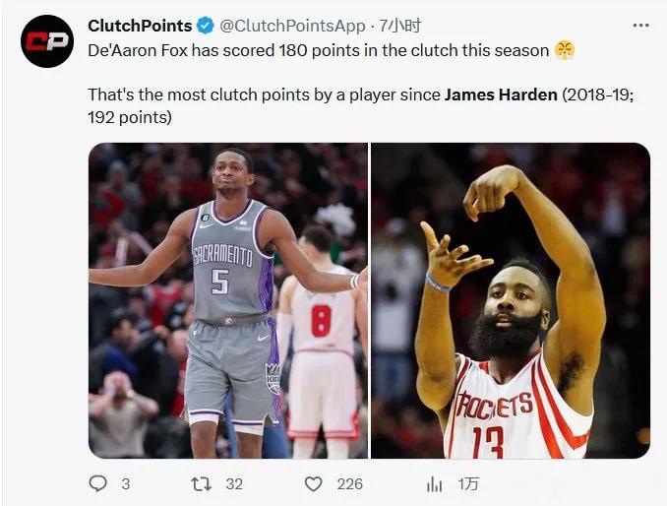The image size is (667, 506).
Task: Click the reply speech bubble icon
Action: (x=97, y=484)
